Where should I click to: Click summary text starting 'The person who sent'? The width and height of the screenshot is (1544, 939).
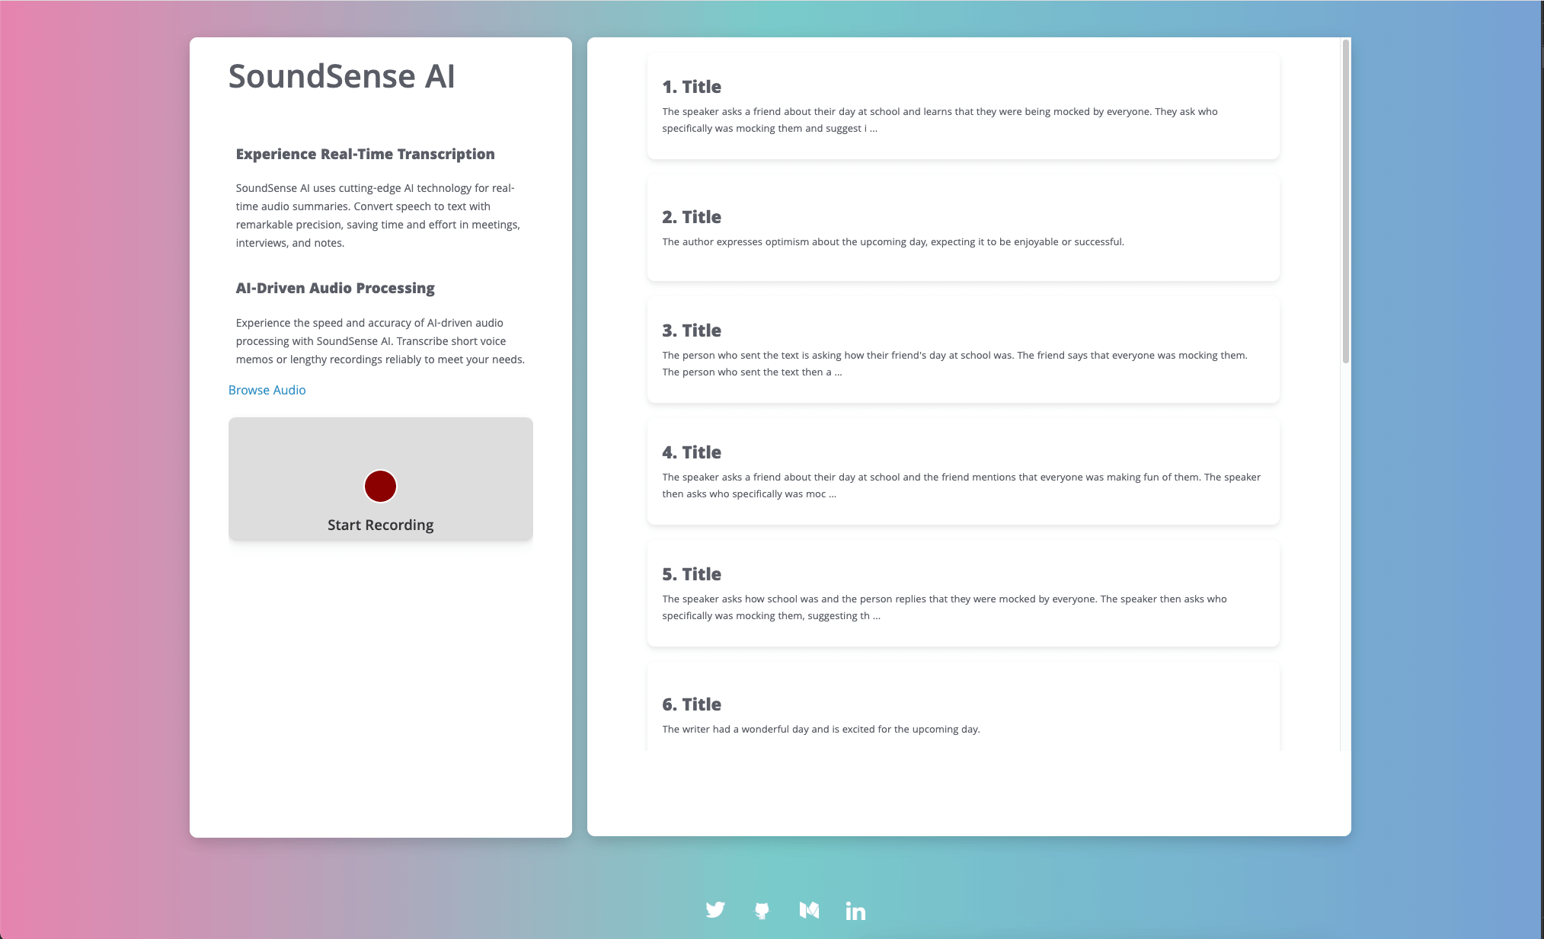tap(954, 363)
